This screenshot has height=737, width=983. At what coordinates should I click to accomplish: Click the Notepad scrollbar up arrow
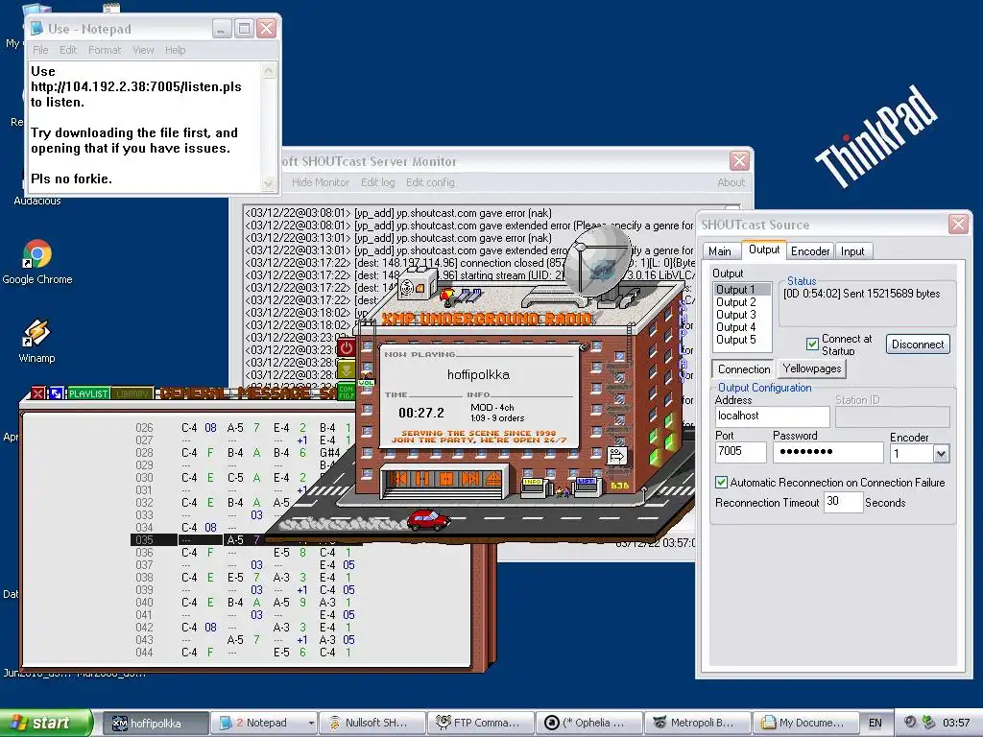tap(269, 71)
